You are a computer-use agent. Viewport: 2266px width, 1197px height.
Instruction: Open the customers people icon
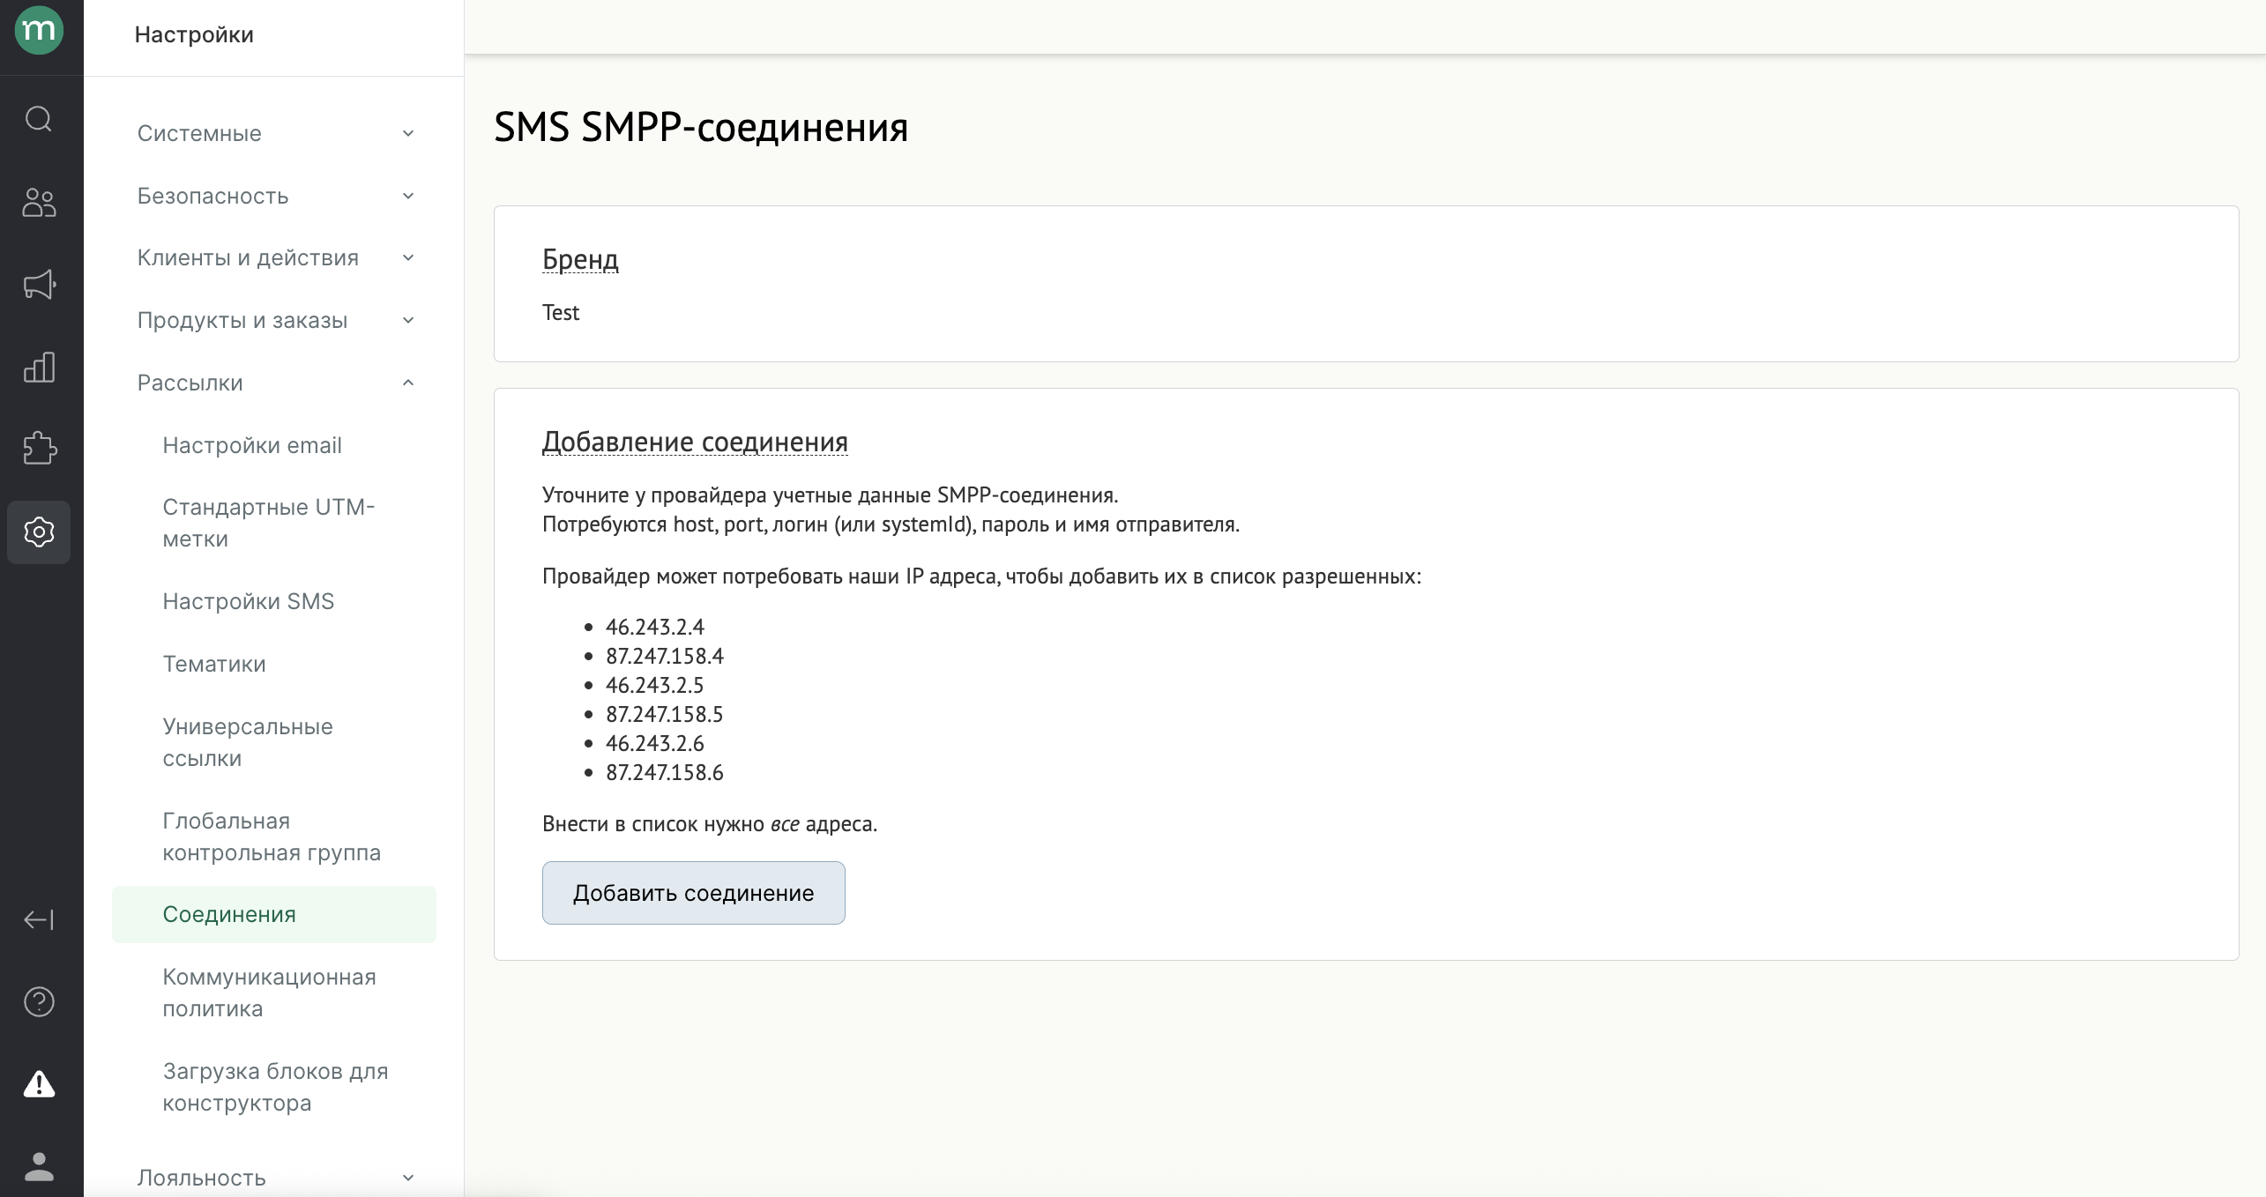point(39,203)
